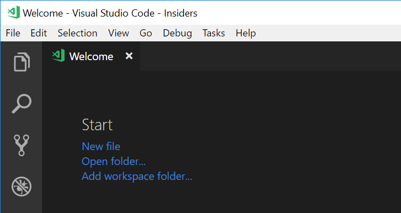Click the Start heading text
Image resolution: width=401 pixels, height=213 pixels.
tap(97, 125)
